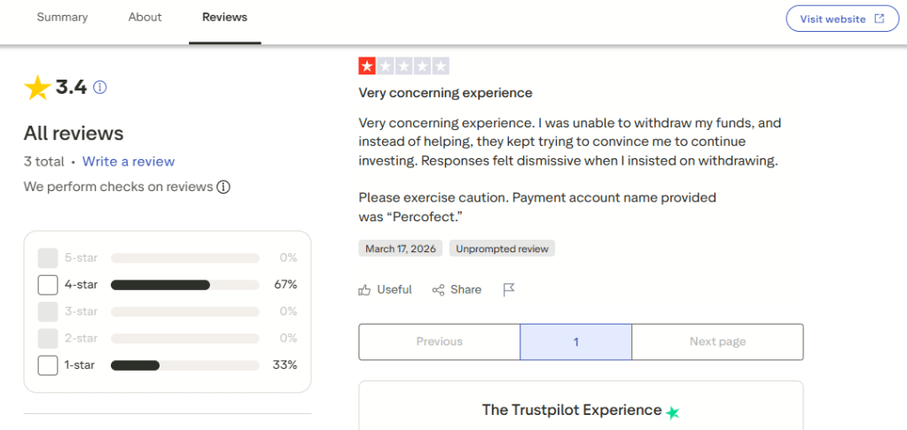This screenshot has width=907, height=430.
Task: Click the Share icon under the review
Action: pyautogui.click(x=438, y=289)
